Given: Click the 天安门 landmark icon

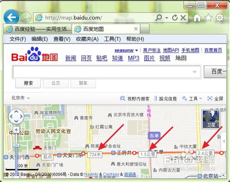Looking at the screenshot, I should [x=37, y=147].
